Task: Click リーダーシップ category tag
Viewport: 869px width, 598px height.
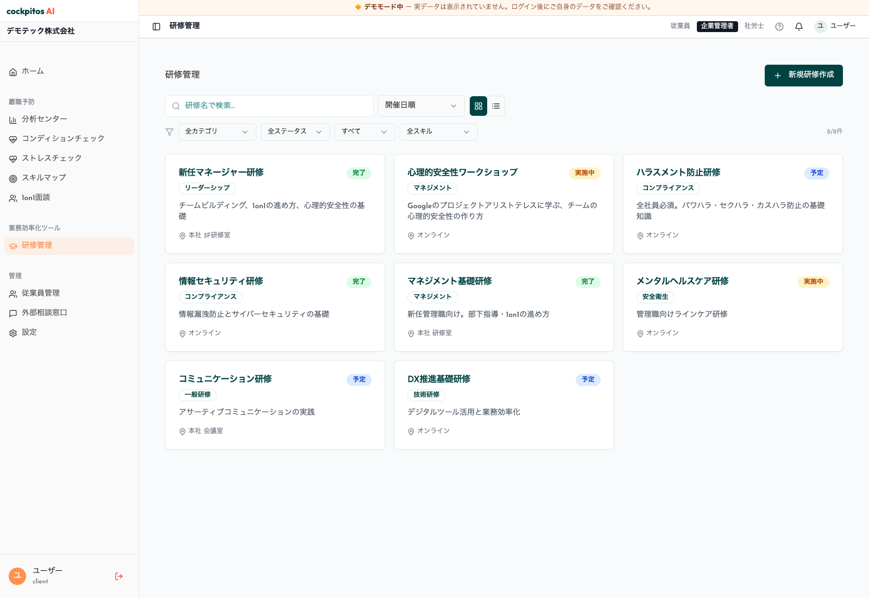Action: click(207, 188)
